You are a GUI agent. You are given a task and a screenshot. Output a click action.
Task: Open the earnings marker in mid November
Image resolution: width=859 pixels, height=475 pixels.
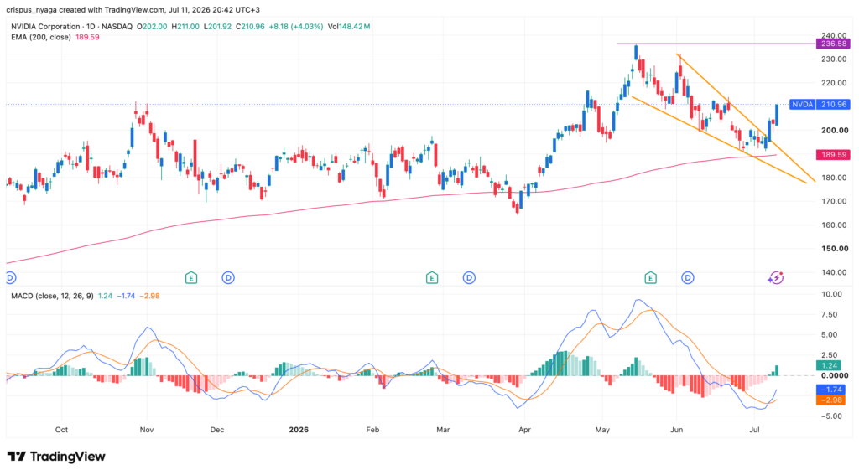point(190,278)
